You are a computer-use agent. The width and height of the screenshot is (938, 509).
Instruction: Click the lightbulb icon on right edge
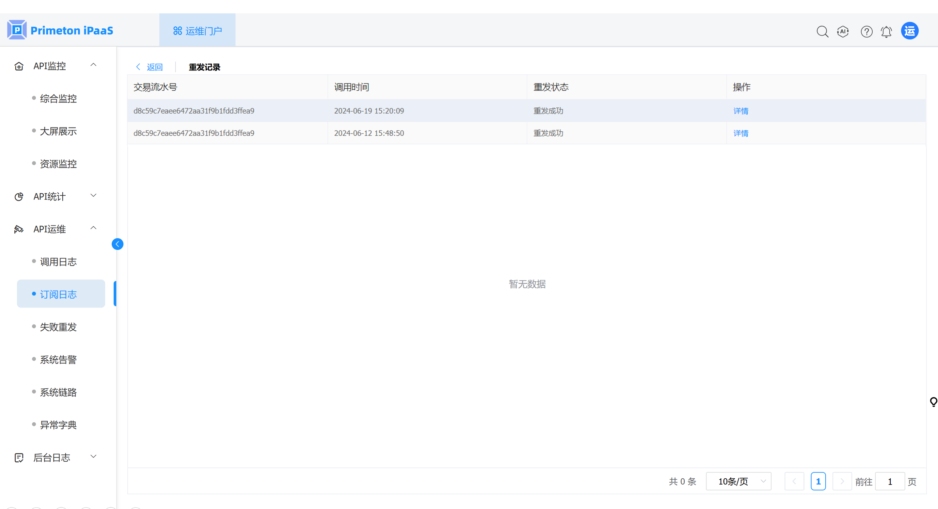(933, 402)
